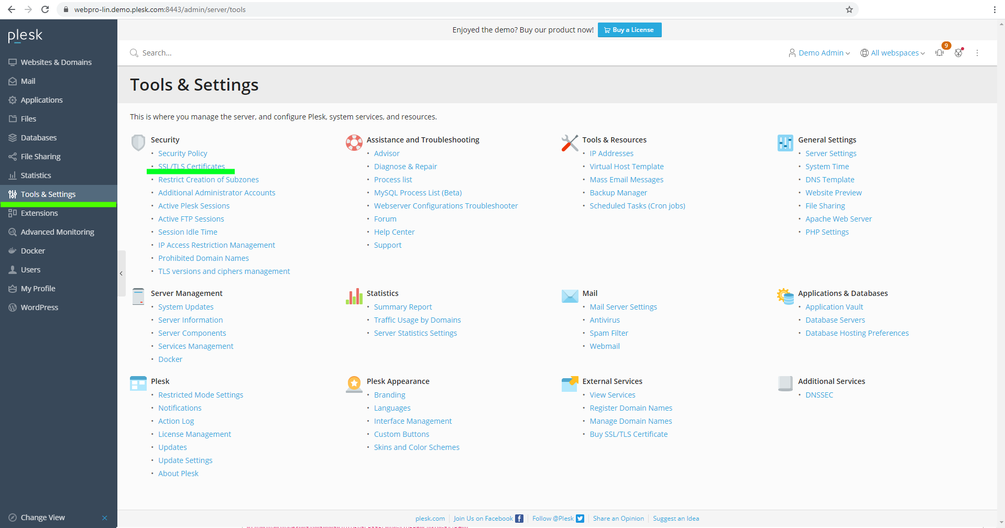
Task: Click the Twitter icon in footer
Action: coord(580,519)
